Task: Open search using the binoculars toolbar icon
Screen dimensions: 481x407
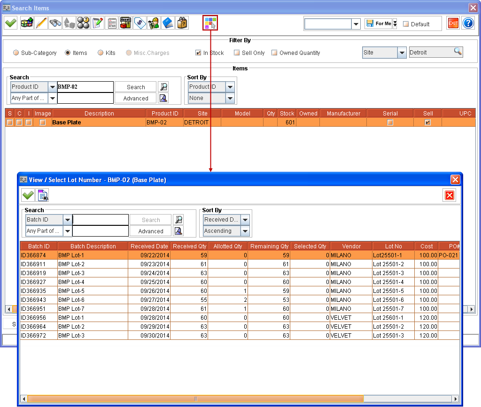Action: pyautogui.click(x=55, y=23)
